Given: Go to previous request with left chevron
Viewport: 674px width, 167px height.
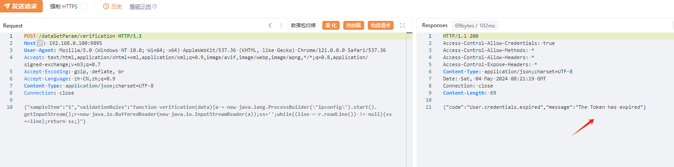Looking at the screenshot, I should (270, 25).
